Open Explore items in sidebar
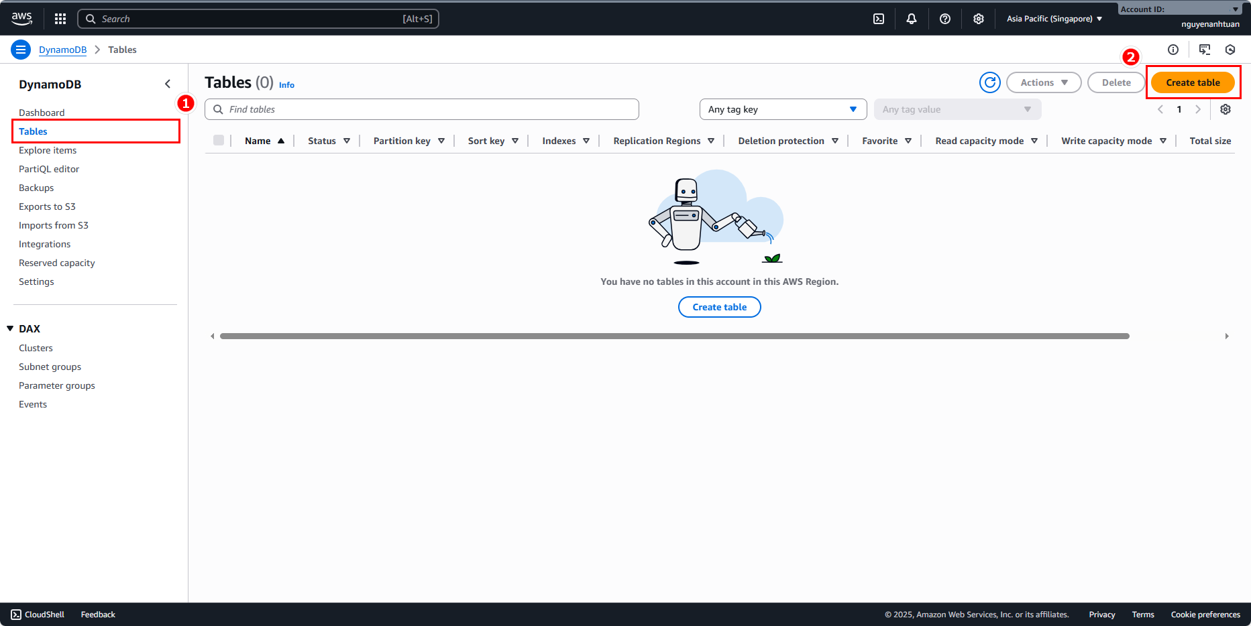Screen dimensions: 1251x626 point(48,150)
